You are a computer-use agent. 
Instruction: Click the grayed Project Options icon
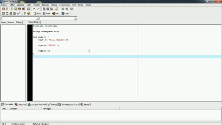click(x=71, y=9)
